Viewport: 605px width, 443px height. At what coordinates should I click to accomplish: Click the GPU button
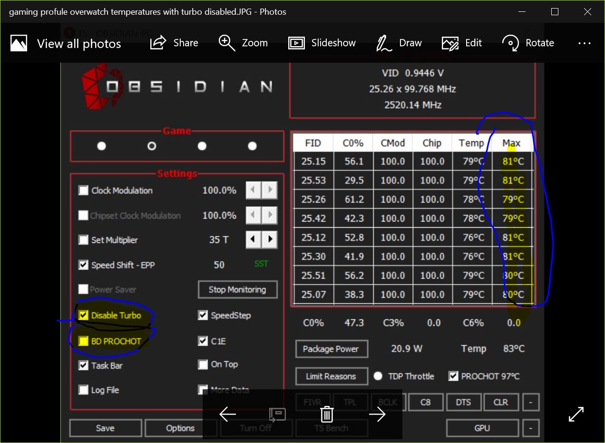click(x=482, y=428)
